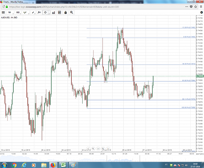Open the calculator panel icon

tap(59, 12)
